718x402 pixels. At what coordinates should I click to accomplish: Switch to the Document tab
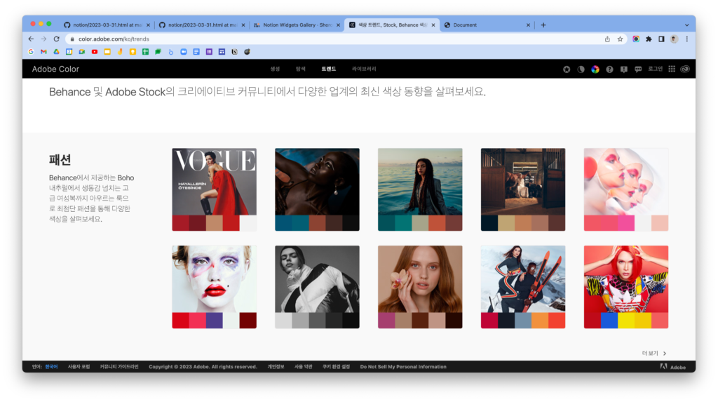pyautogui.click(x=487, y=25)
